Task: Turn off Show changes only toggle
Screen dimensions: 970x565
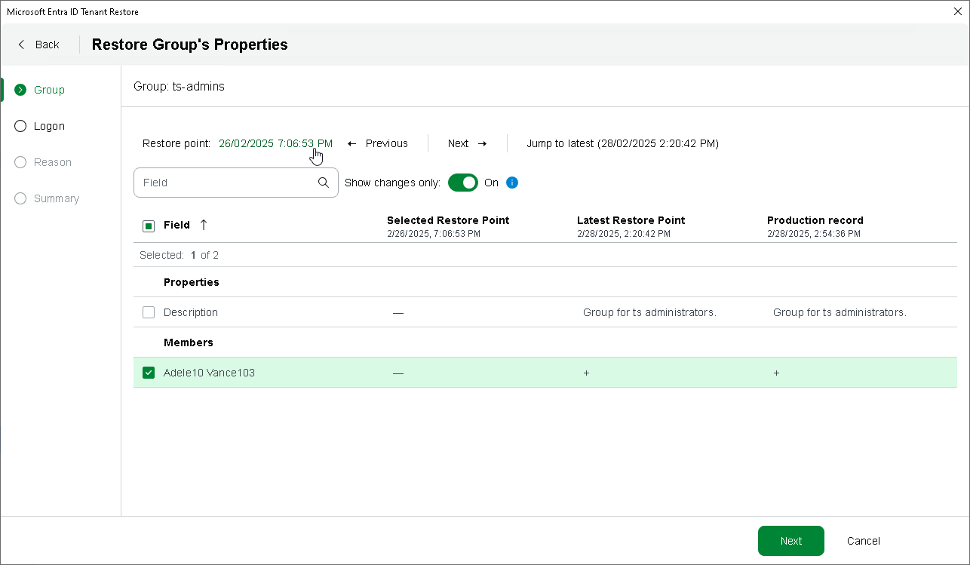Action: point(463,183)
